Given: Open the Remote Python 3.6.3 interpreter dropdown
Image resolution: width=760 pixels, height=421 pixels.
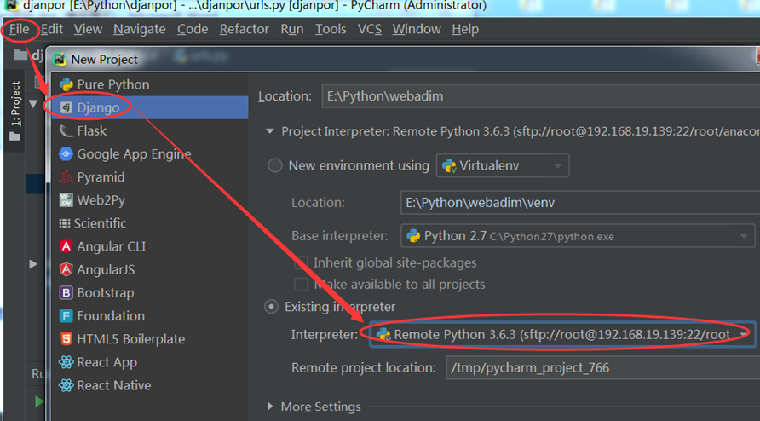Looking at the screenshot, I should pos(562,334).
